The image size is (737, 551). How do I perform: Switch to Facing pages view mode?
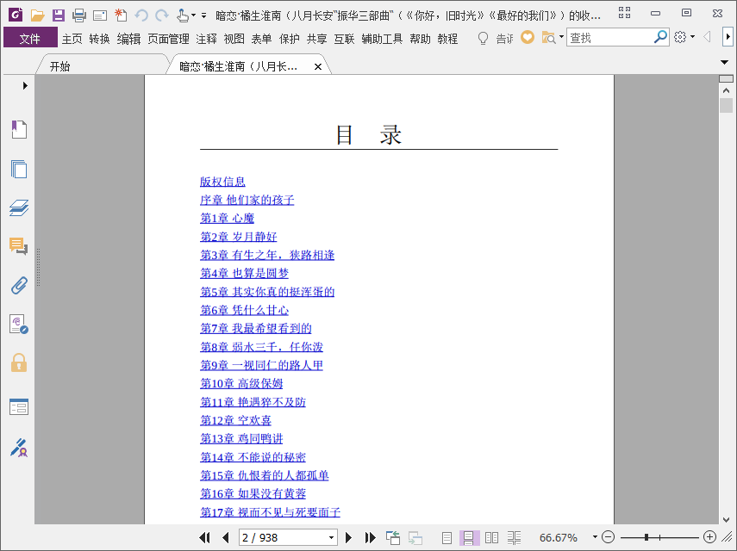[x=491, y=537]
